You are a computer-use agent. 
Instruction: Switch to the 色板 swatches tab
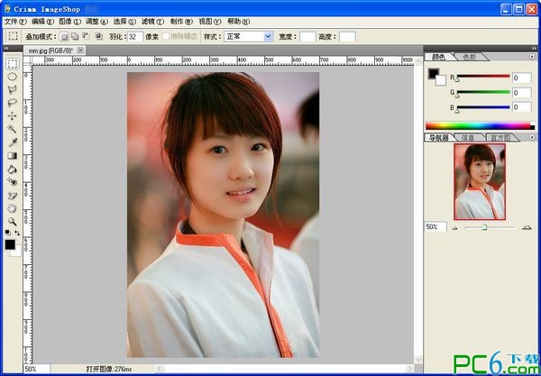tap(469, 57)
